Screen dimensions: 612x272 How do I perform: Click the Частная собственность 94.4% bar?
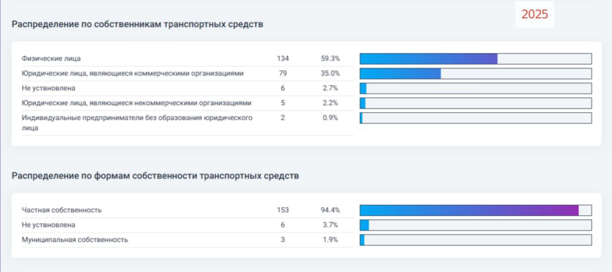coord(475,211)
